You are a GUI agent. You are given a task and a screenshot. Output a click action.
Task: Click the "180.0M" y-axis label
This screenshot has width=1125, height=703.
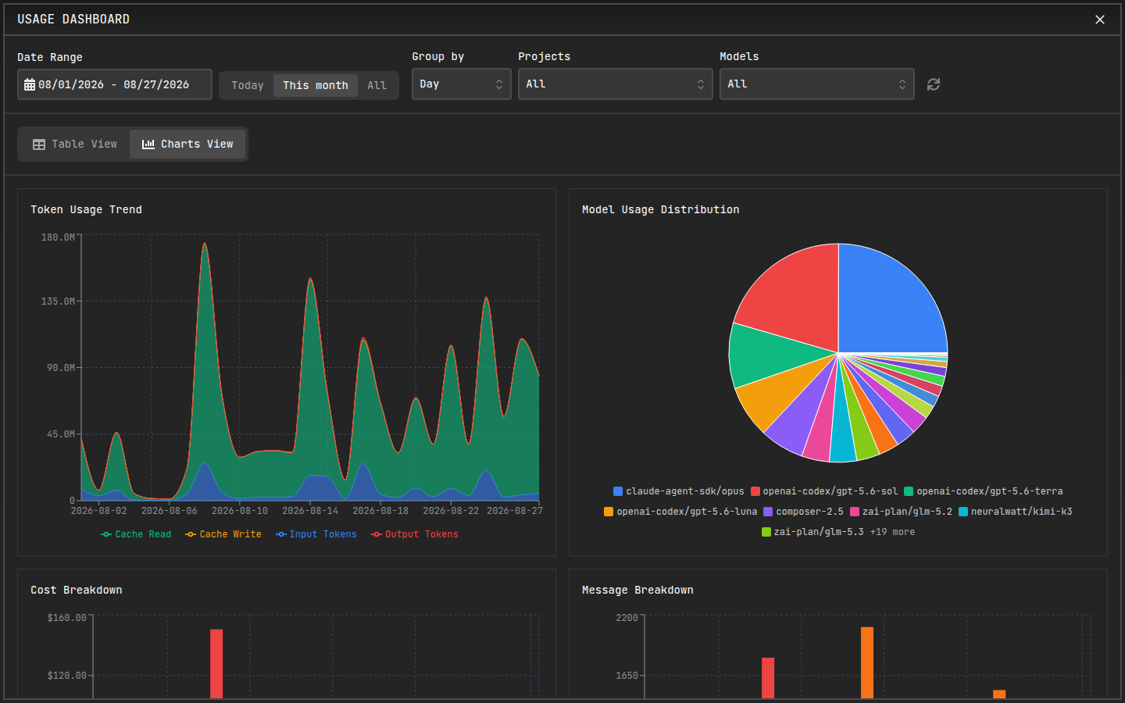click(x=58, y=237)
